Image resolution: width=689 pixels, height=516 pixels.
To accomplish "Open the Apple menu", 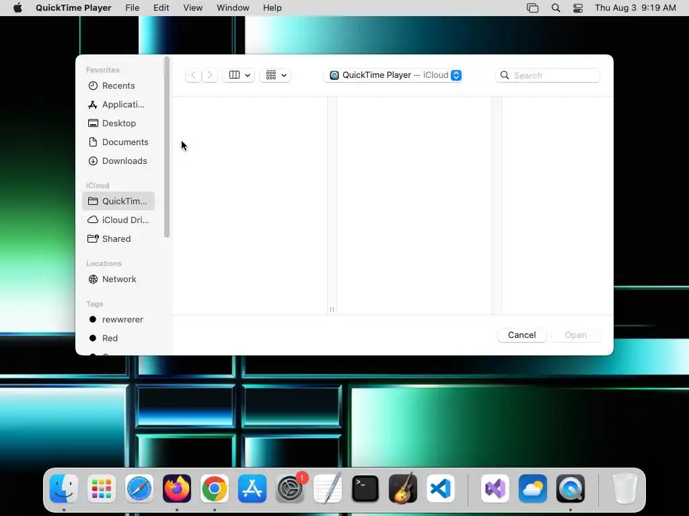I will [17, 8].
